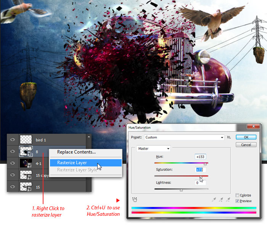Open the Preset dropdown showing Custom
267x228 pixels.
click(184, 137)
